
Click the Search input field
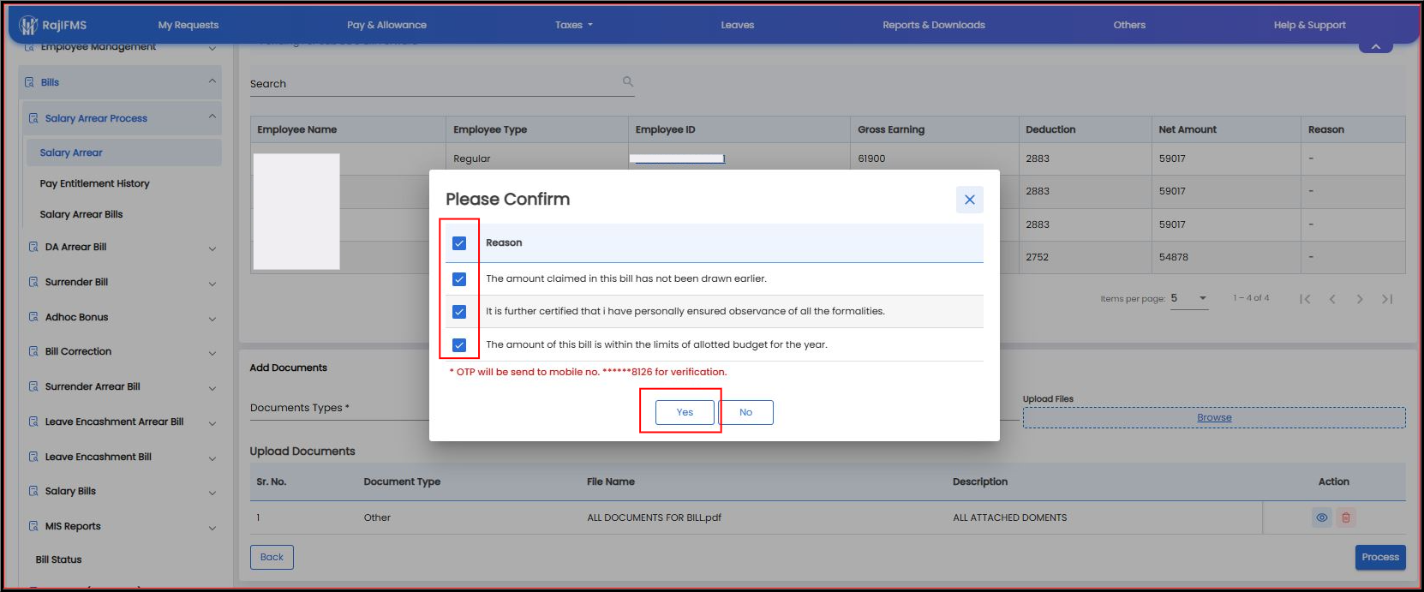(442, 84)
